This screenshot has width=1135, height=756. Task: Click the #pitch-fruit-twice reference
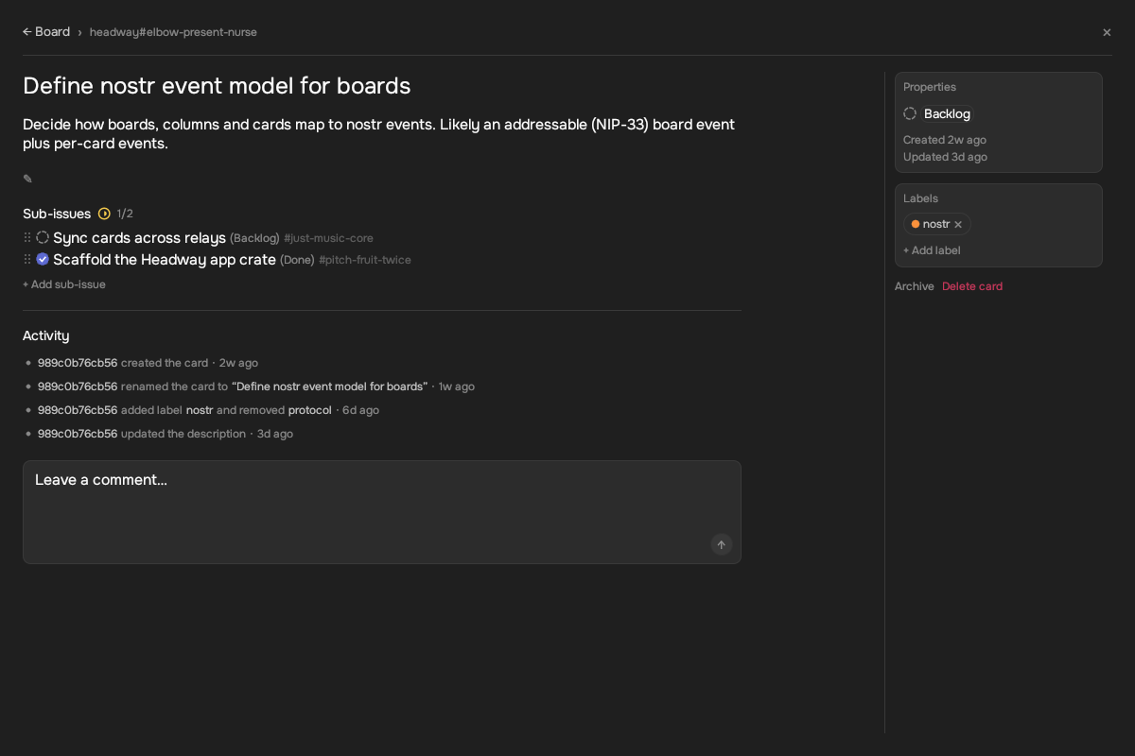pyautogui.click(x=365, y=260)
